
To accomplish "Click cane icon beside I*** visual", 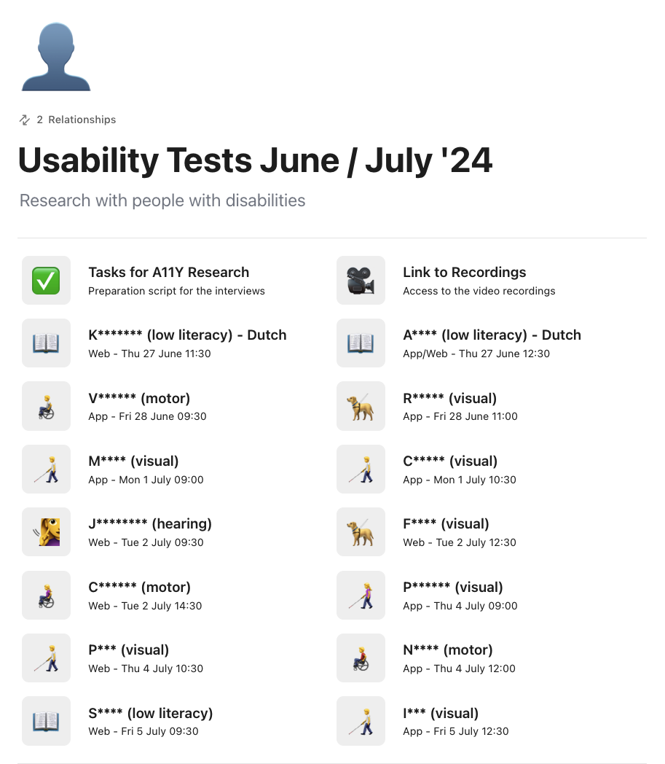I will [x=361, y=720].
